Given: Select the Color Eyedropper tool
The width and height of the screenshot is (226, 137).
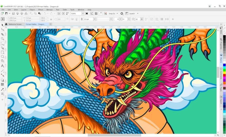Looking at the screenshot, I should (2, 90).
